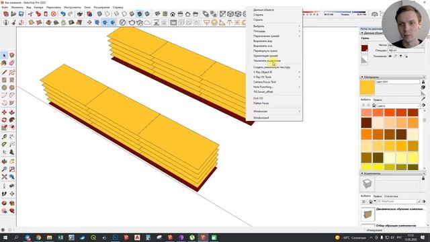This screenshot has height=242, width=430.
Task: Expand the V-Ray UV Tools submenu
Action: 274,77
